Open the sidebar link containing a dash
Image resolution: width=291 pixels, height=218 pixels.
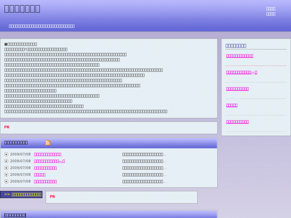(x=241, y=72)
